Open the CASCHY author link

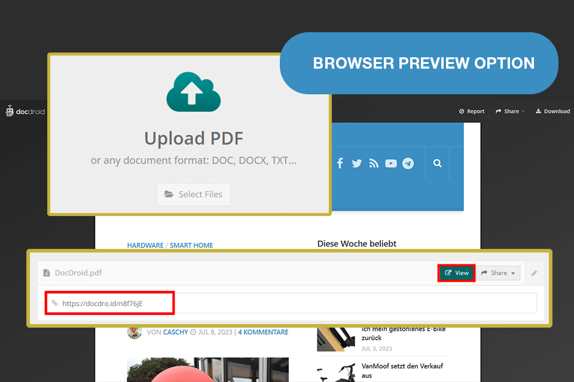click(175, 332)
